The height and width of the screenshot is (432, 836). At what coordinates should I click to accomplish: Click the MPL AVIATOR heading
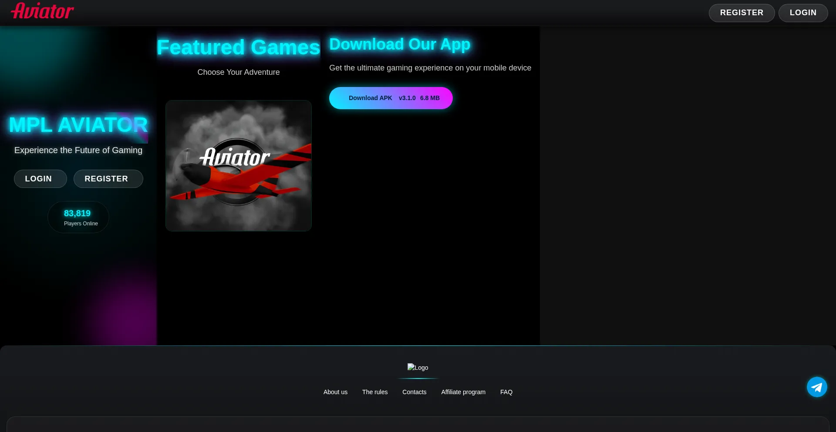click(78, 125)
